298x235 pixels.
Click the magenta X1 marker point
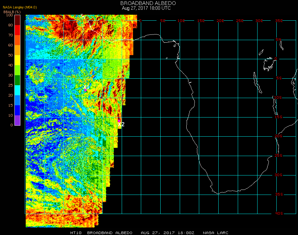tap(86, 90)
